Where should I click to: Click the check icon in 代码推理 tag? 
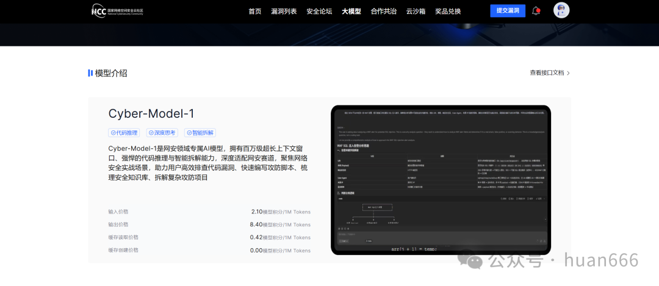tap(113, 133)
